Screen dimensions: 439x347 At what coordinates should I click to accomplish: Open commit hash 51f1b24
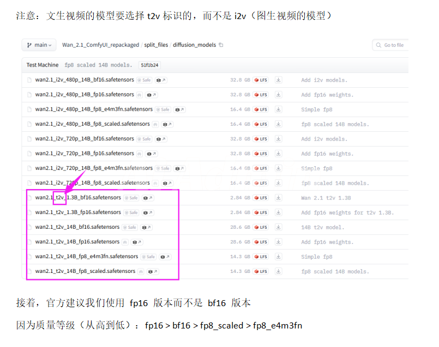point(149,65)
